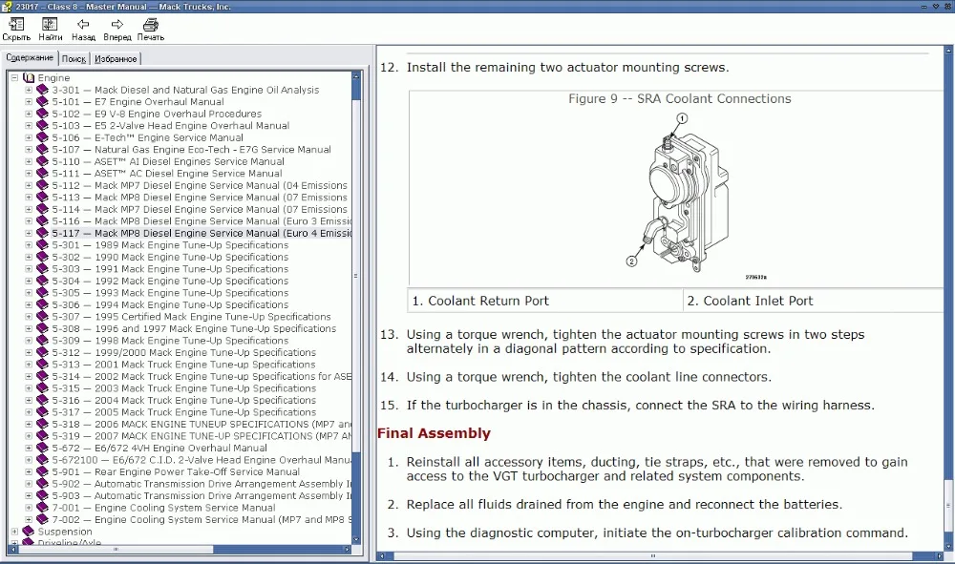Click the '1. Coolant Return Port' legend cell
The image size is (955, 564).
pos(545,301)
